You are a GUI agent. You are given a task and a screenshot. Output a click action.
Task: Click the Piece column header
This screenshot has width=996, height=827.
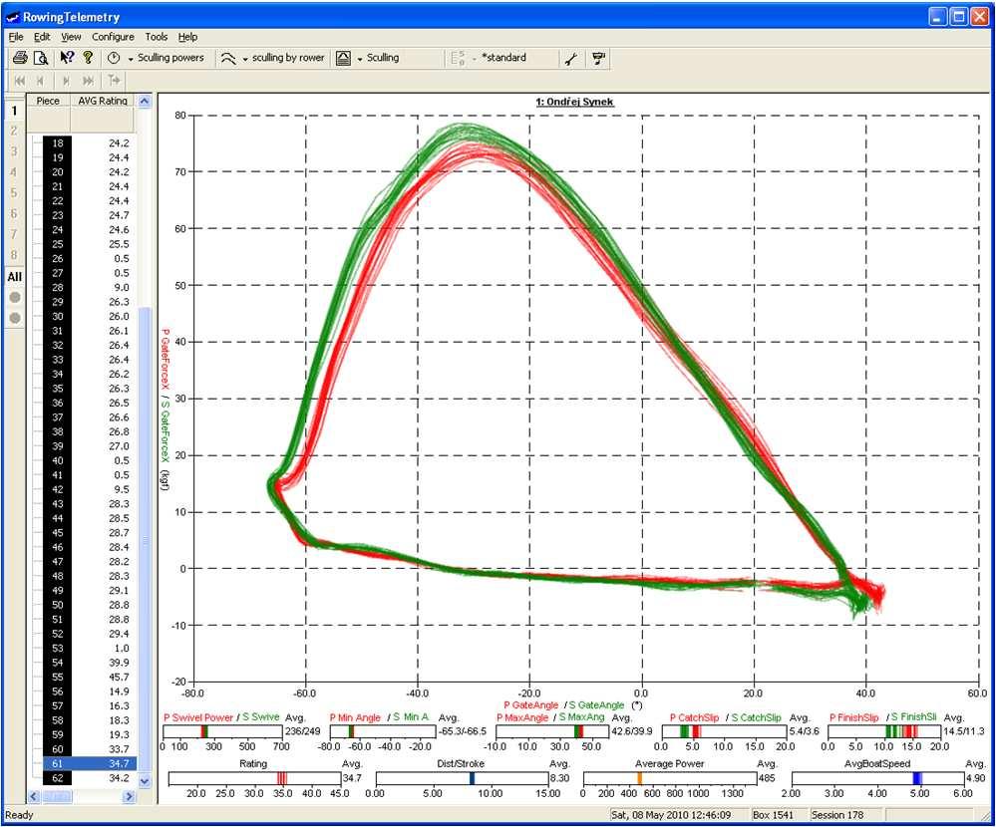(48, 101)
